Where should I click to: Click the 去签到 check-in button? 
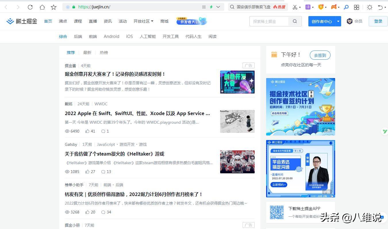[320, 55]
